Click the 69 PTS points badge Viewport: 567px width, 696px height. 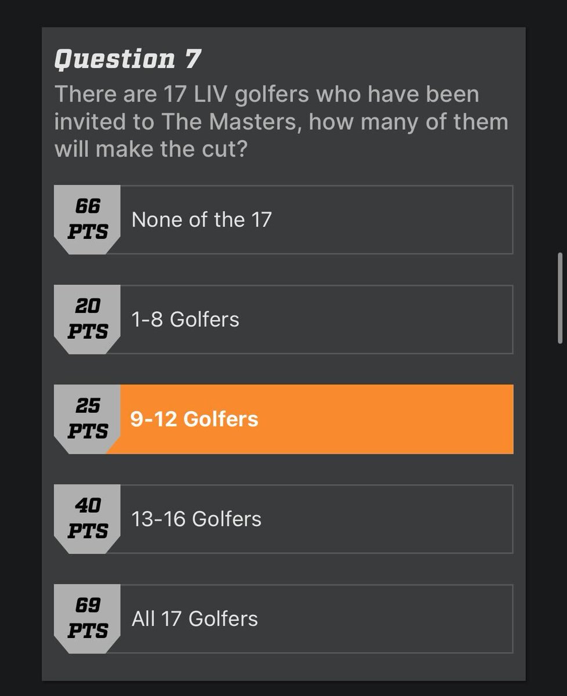click(88, 618)
